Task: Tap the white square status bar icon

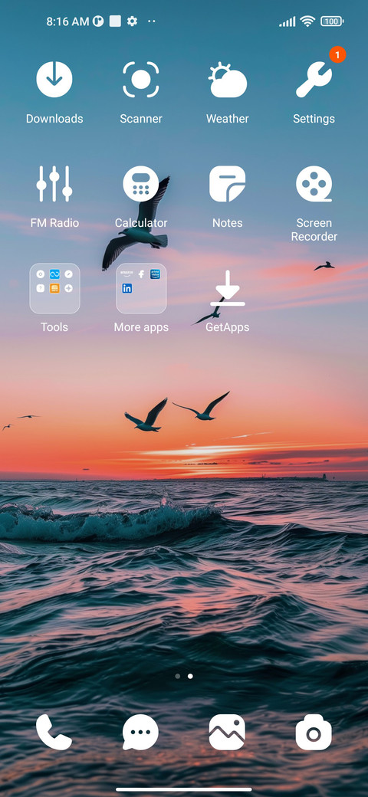Action: 115,21
